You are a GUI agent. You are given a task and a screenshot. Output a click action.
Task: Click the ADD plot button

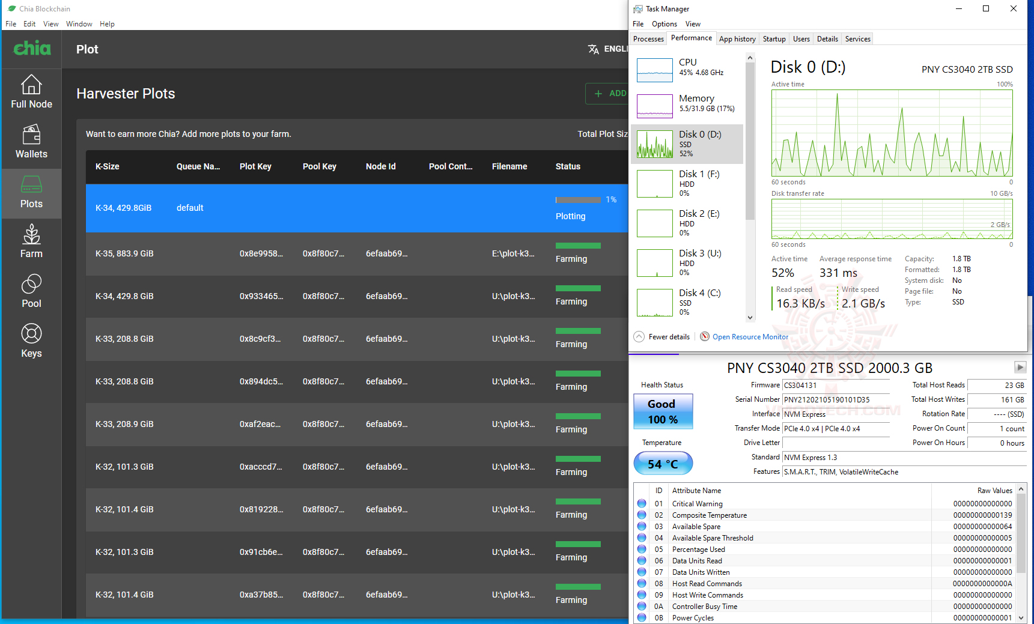(607, 94)
